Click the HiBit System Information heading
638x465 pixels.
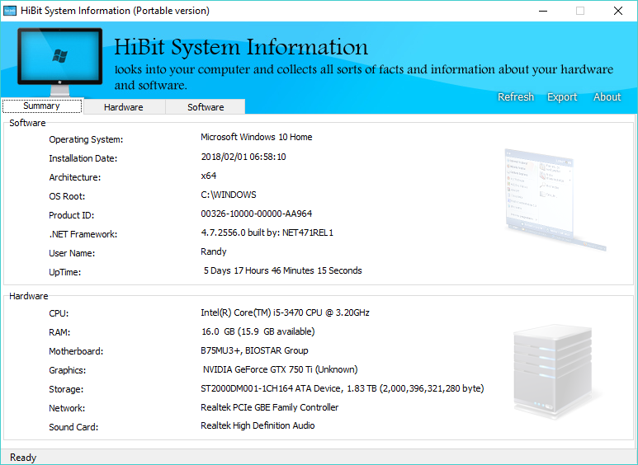(241, 47)
